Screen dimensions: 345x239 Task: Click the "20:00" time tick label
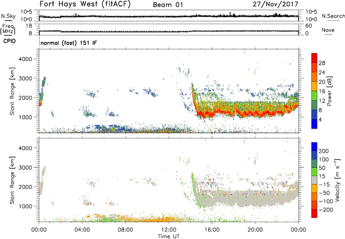pos(255,230)
